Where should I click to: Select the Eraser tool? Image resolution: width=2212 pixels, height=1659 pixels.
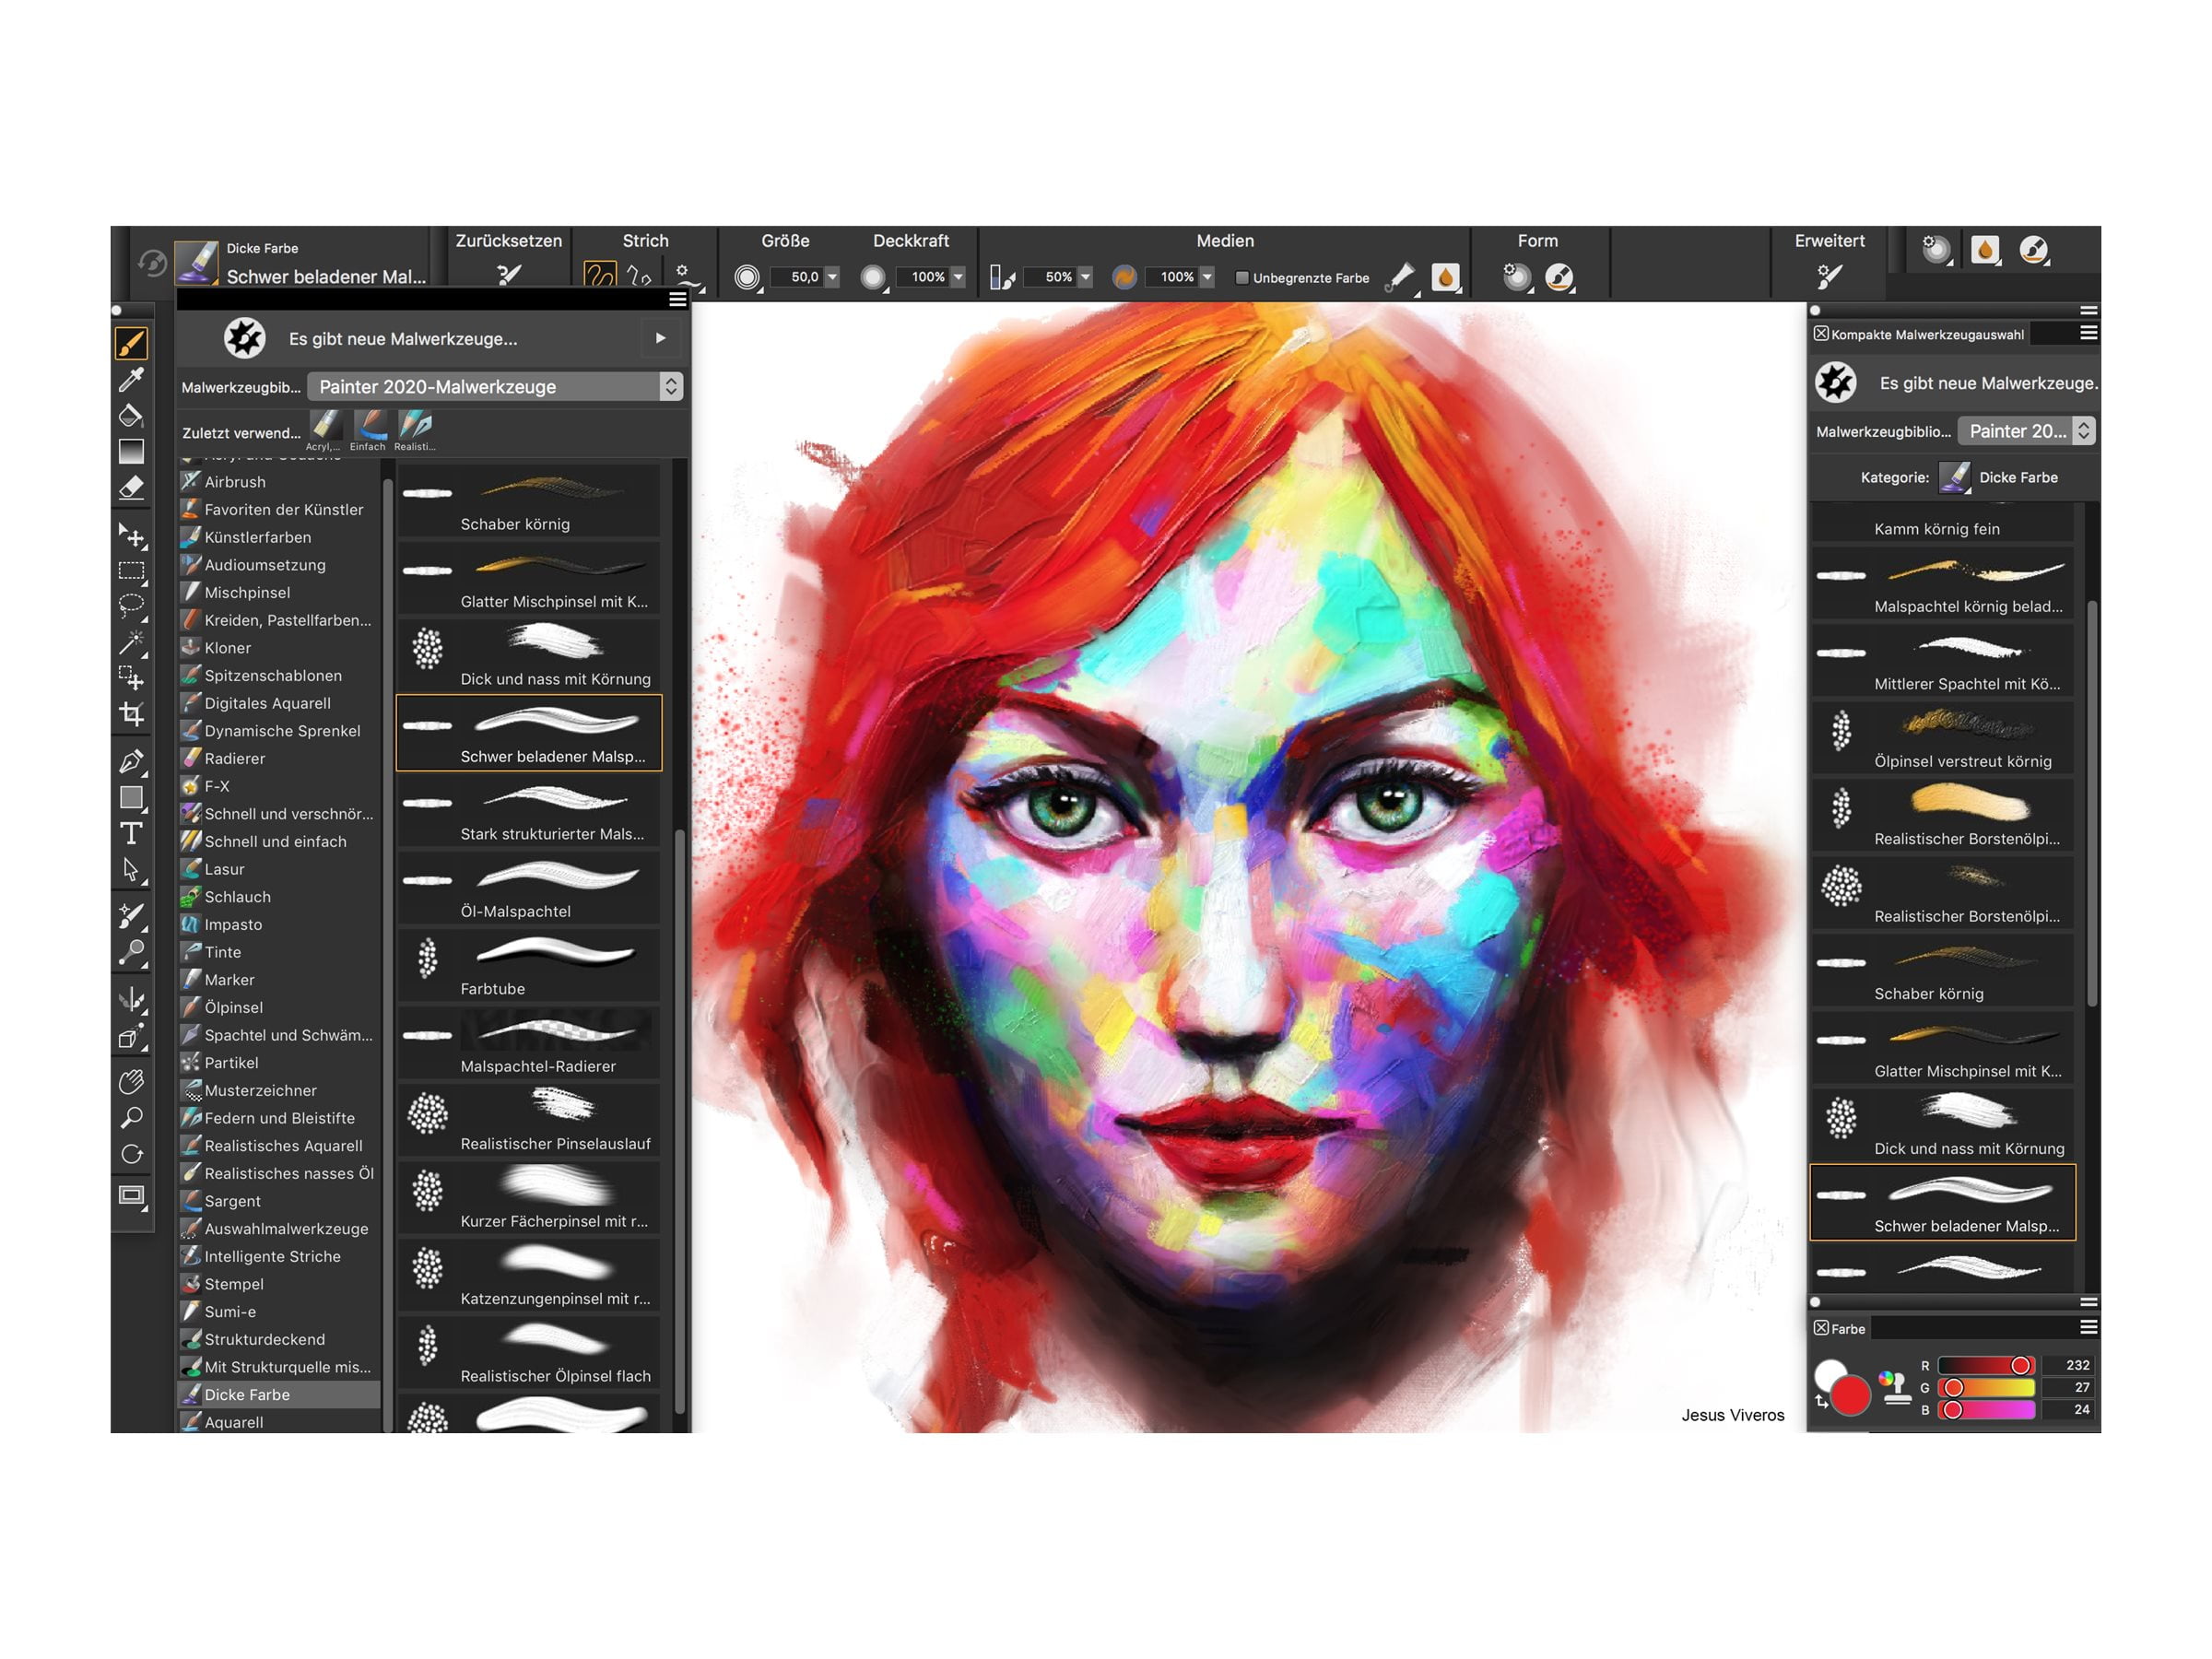point(132,487)
